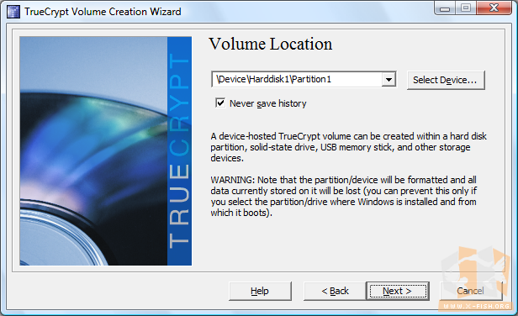Open the Select Device dialog
This screenshot has height=316, width=518.
pyautogui.click(x=446, y=80)
